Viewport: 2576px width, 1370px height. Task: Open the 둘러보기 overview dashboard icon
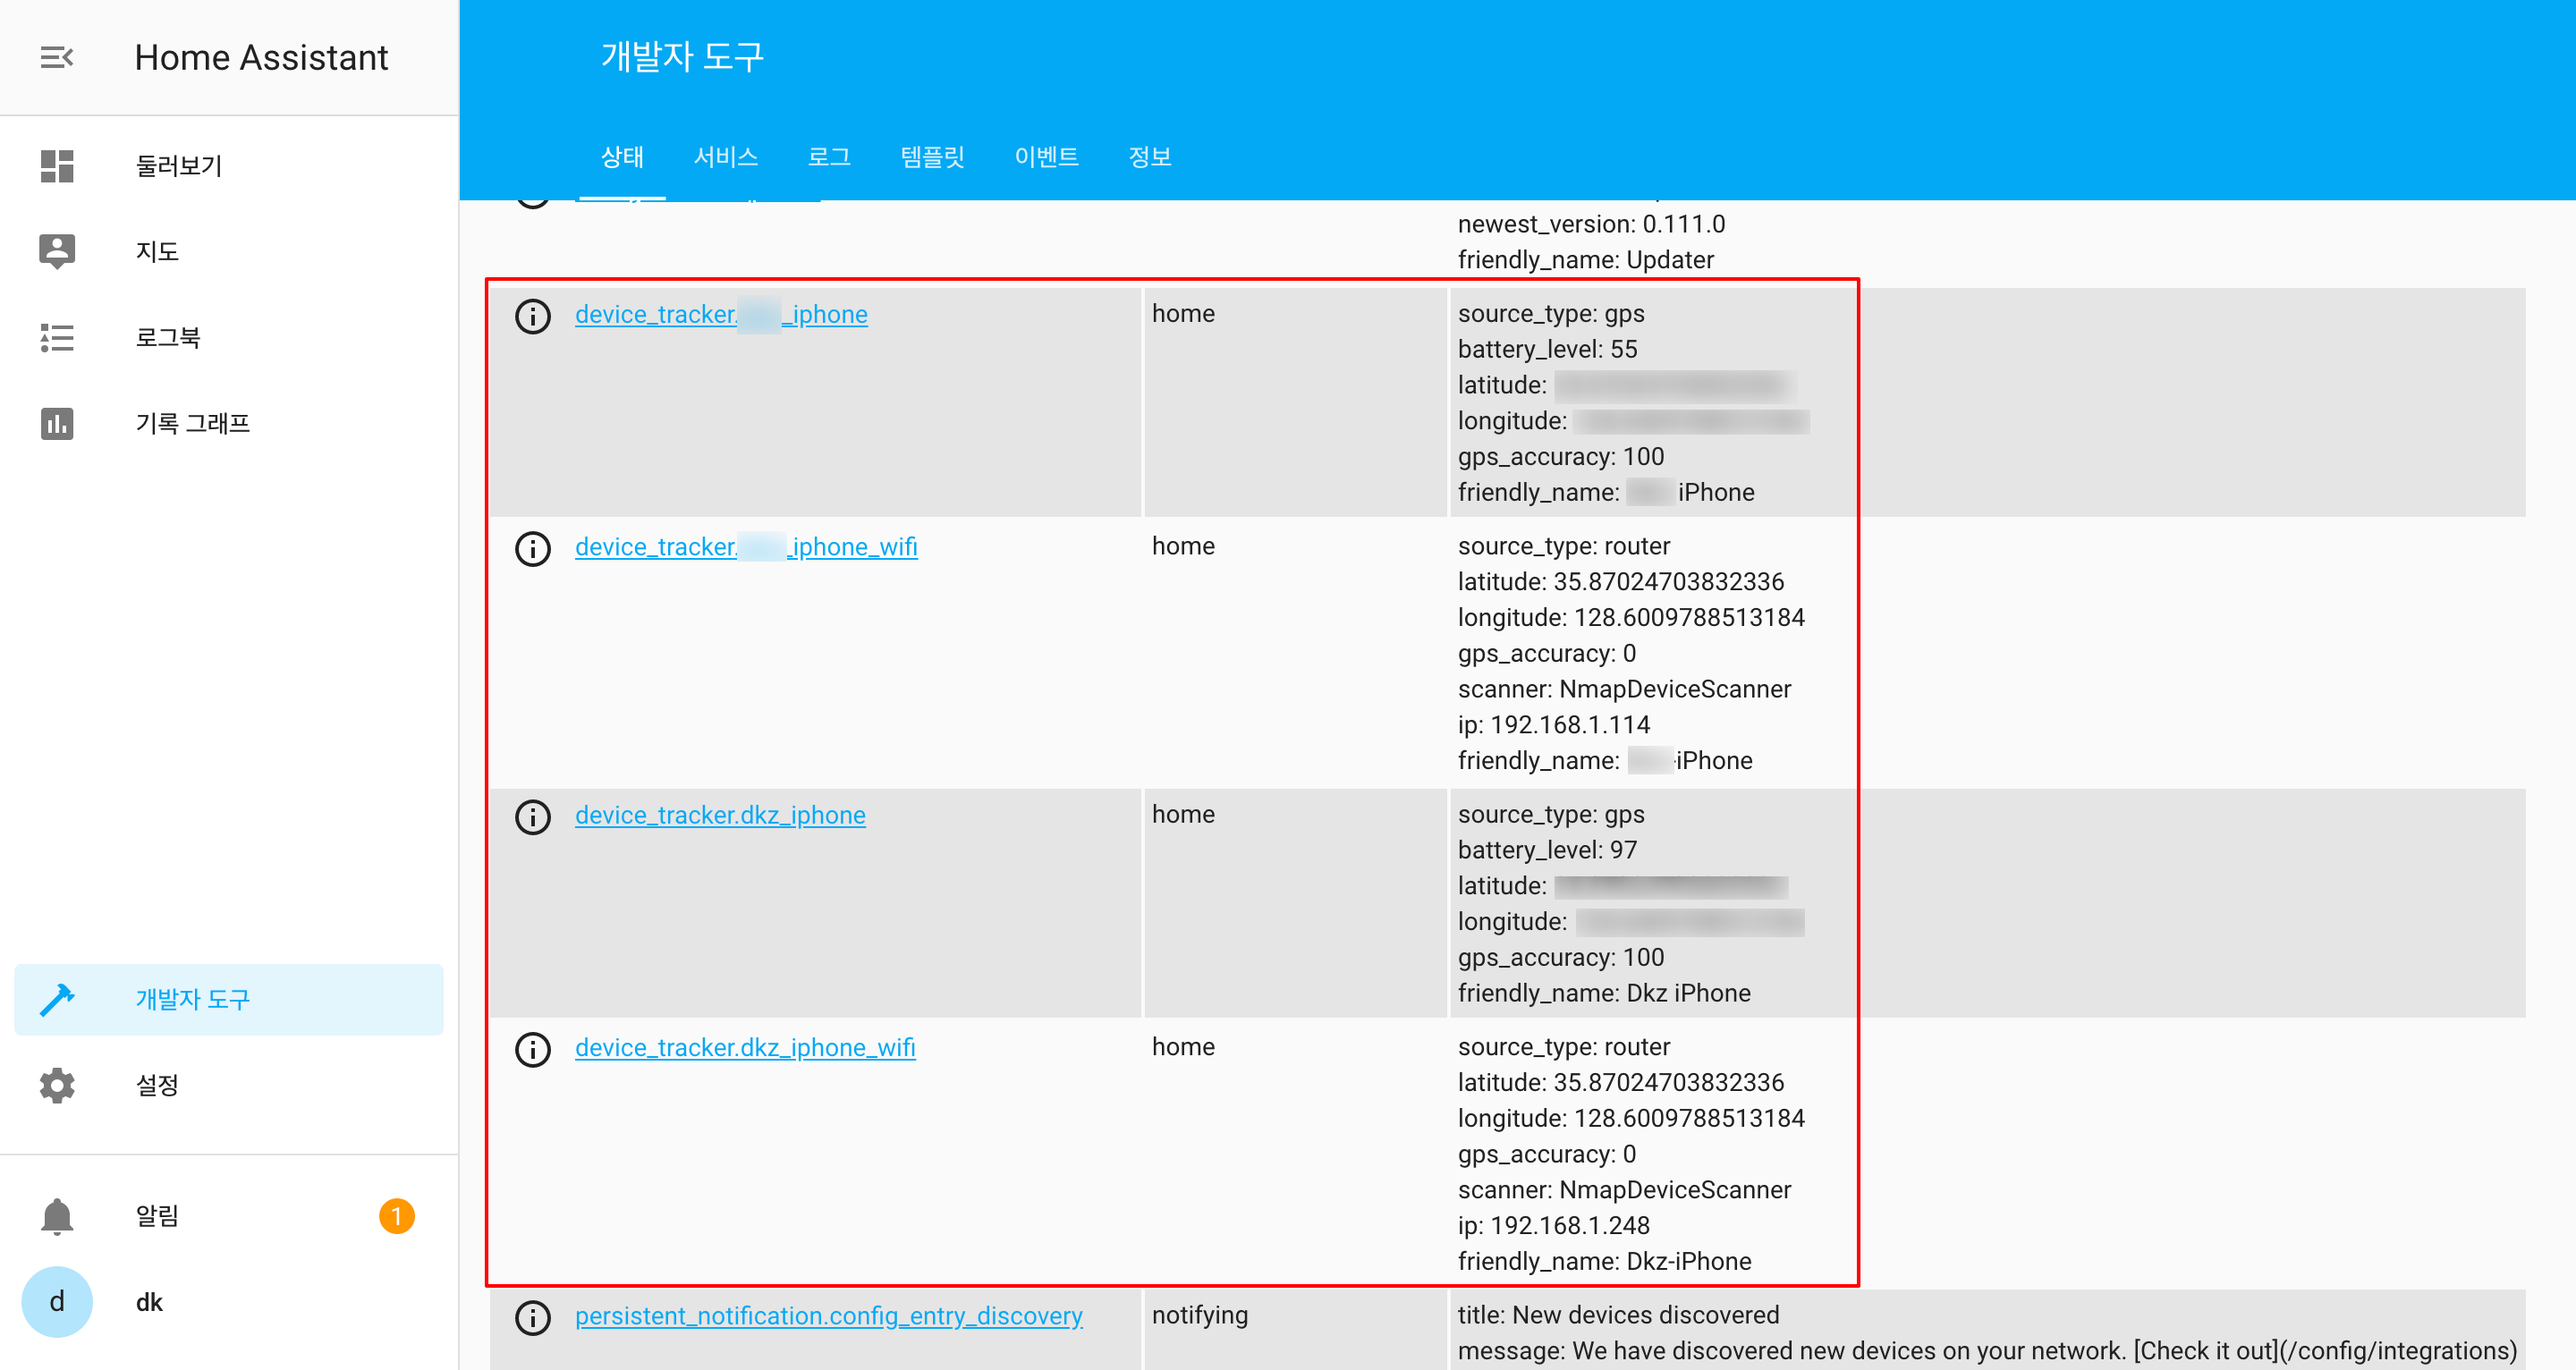tap(57, 166)
